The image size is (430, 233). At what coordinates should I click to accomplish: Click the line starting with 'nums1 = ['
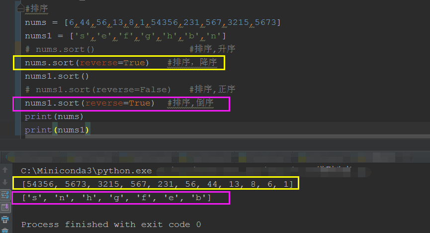point(125,36)
